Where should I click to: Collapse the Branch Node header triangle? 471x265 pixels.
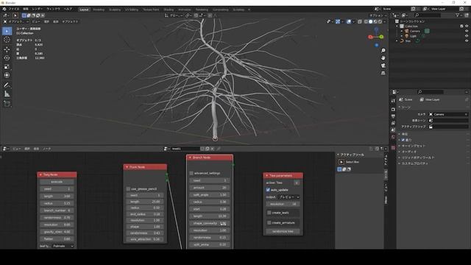tap(190, 158)
